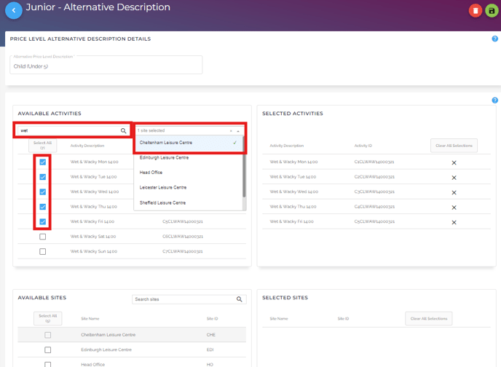This screenshot has width=501, height=367.
Task: Edit the Alternative Price Level Description field
Action: (106, 65)
